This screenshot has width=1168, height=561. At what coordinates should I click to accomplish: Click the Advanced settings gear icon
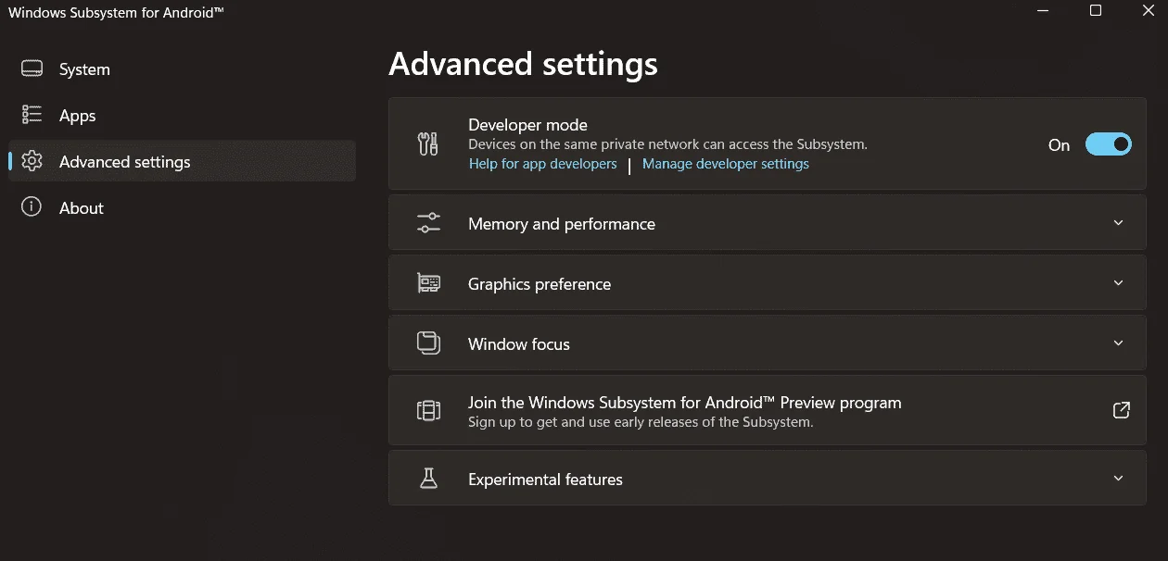tap(32, 161)
